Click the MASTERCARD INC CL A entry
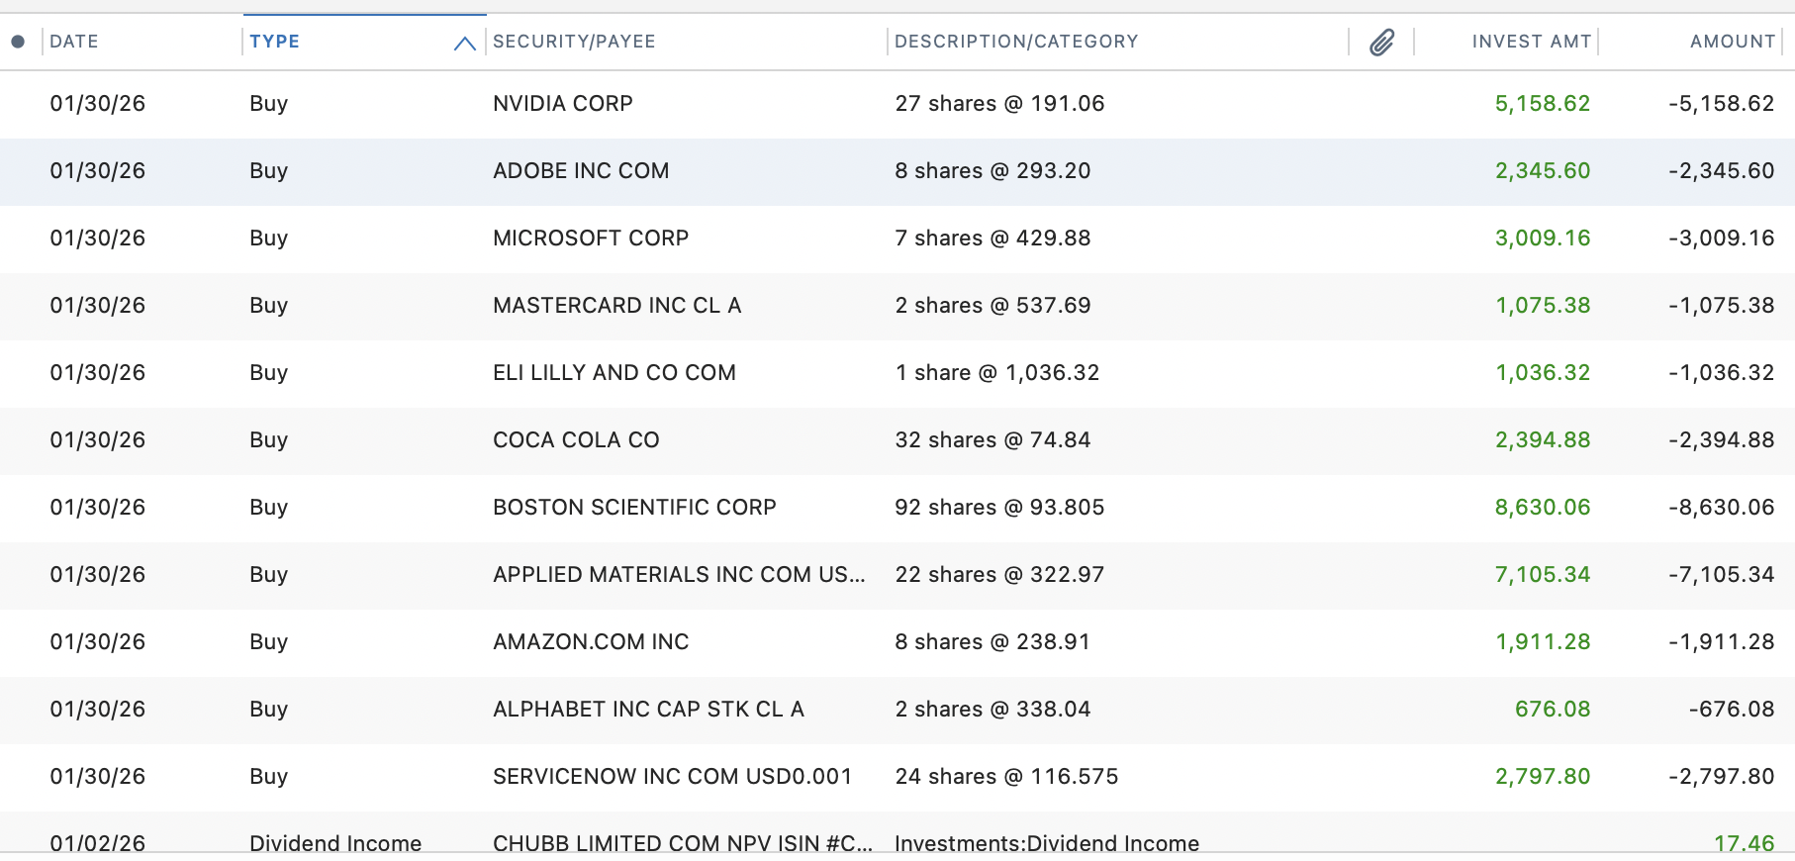 coord(616,306)
